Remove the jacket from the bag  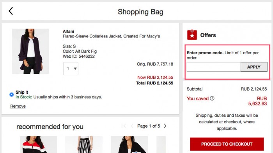coord(18,106)
